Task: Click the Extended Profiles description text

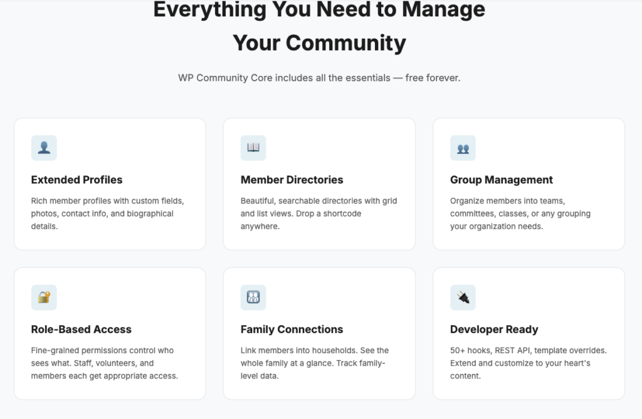Action: [x=107, y=214]
